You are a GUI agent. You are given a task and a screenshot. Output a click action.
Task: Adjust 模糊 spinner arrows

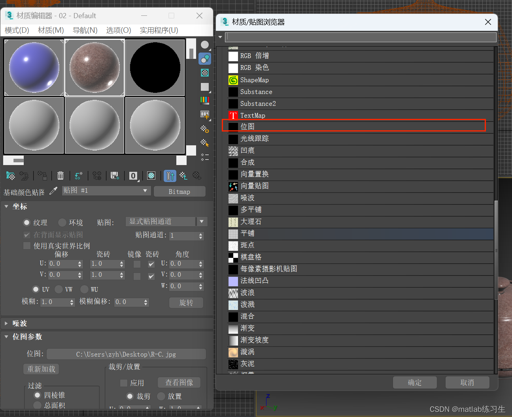click(72, 302)
